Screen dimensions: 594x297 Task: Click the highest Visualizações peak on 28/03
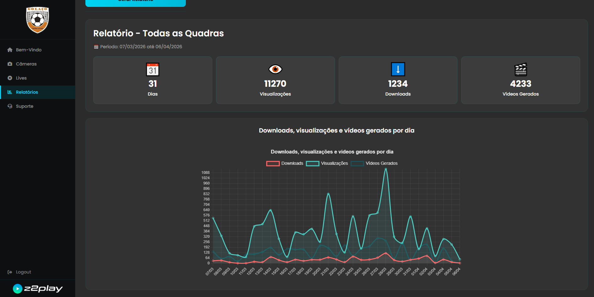point(386,169)
